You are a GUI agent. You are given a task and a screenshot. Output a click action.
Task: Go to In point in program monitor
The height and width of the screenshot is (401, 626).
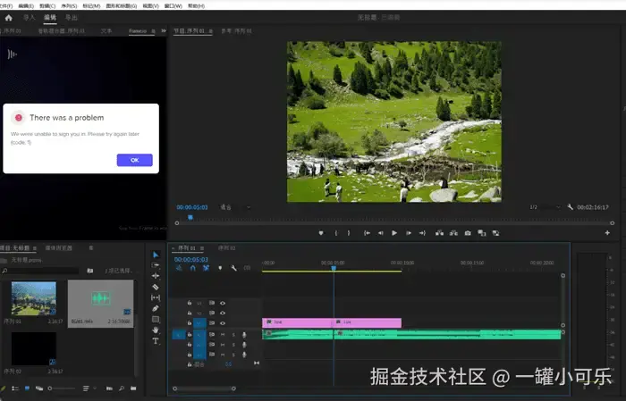[367, 233]
